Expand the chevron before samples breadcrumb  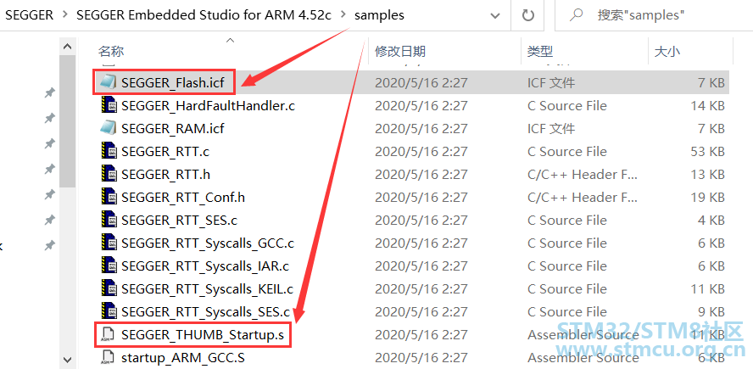coord(343,15)
